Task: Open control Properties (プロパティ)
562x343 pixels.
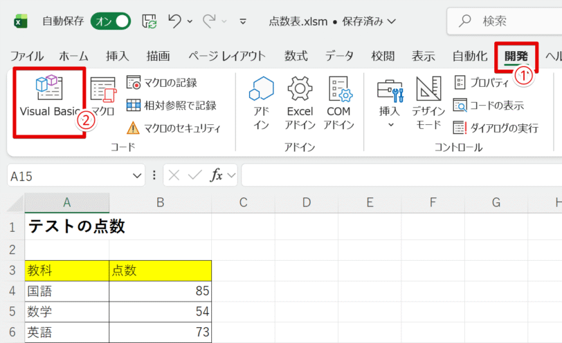Action: [x=481, y=83]
